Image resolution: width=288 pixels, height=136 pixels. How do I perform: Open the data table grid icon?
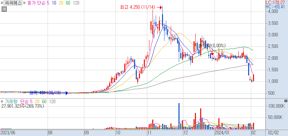[x=4, y=9]
